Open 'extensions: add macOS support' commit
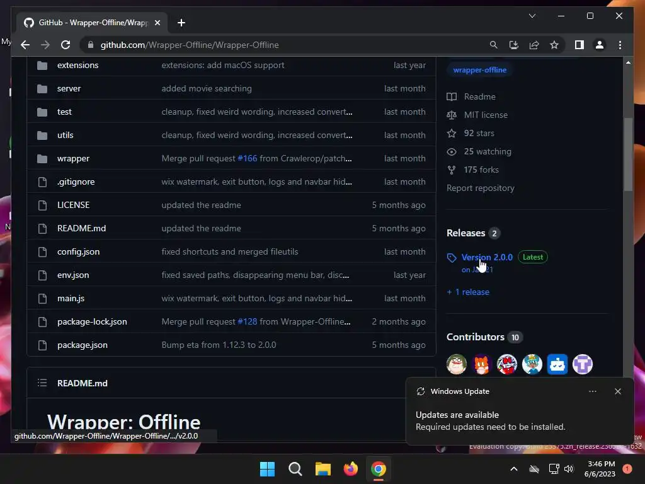Image resolution: width=645 pixels, height=484 pixels. pyautogui.click(x=222, y=65)
